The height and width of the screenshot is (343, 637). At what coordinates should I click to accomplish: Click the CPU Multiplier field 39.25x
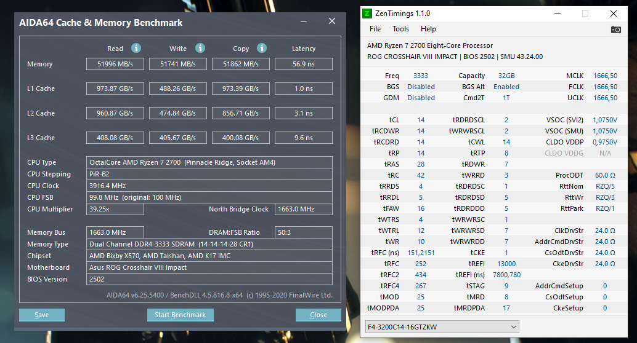click(x=115, y=209)
